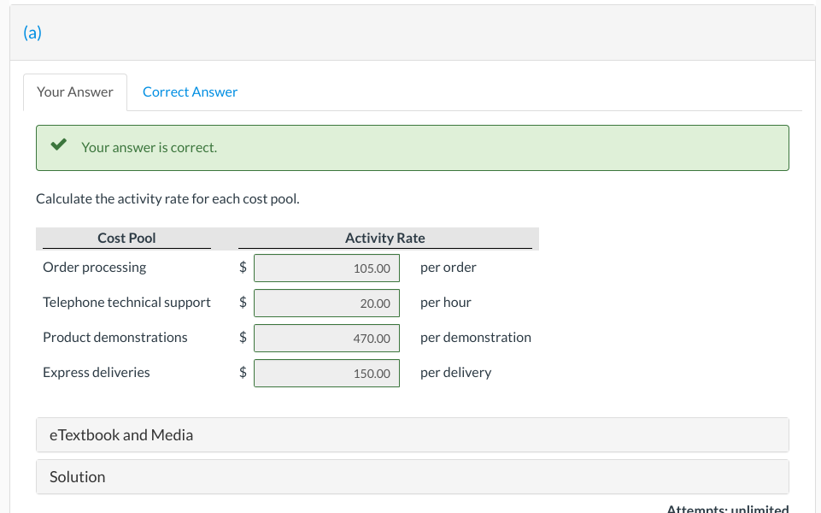Click the Order processing rate field

[326, 268]
